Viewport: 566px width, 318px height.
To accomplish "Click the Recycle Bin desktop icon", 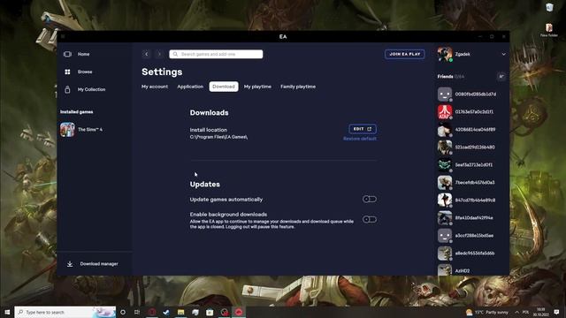I will click(x=549, y=7).
